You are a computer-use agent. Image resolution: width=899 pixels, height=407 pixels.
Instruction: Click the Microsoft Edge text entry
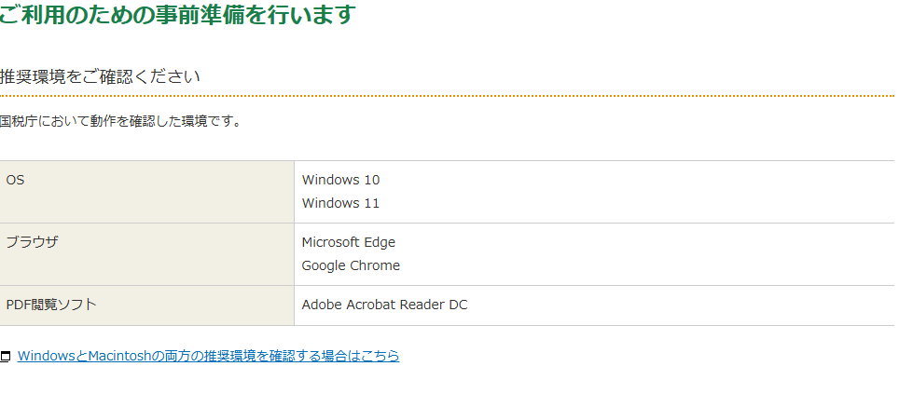click(x=348, y=242)
